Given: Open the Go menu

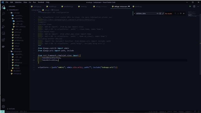Looking at the screenshot, I should pos(30,2).
